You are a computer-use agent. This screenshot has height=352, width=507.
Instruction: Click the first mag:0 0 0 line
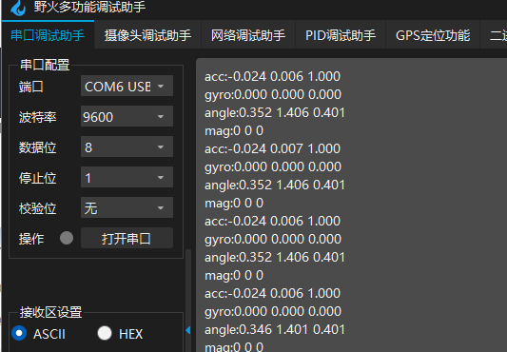[x=234, y=131]
